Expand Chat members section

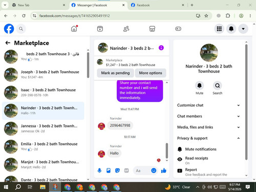click(x=208, y=116)
